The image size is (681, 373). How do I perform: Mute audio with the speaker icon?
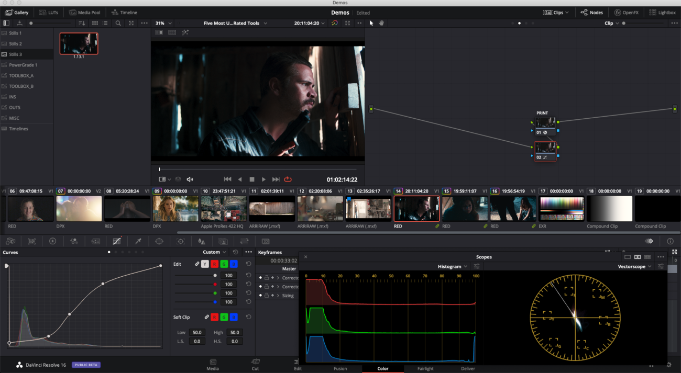(x=190, y=179)
